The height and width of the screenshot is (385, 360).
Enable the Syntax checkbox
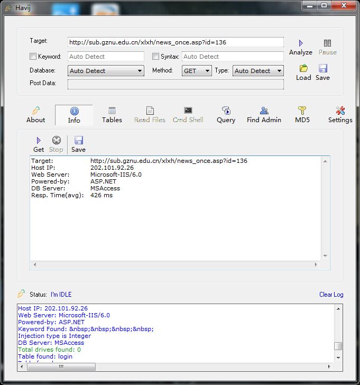[155, 57]
